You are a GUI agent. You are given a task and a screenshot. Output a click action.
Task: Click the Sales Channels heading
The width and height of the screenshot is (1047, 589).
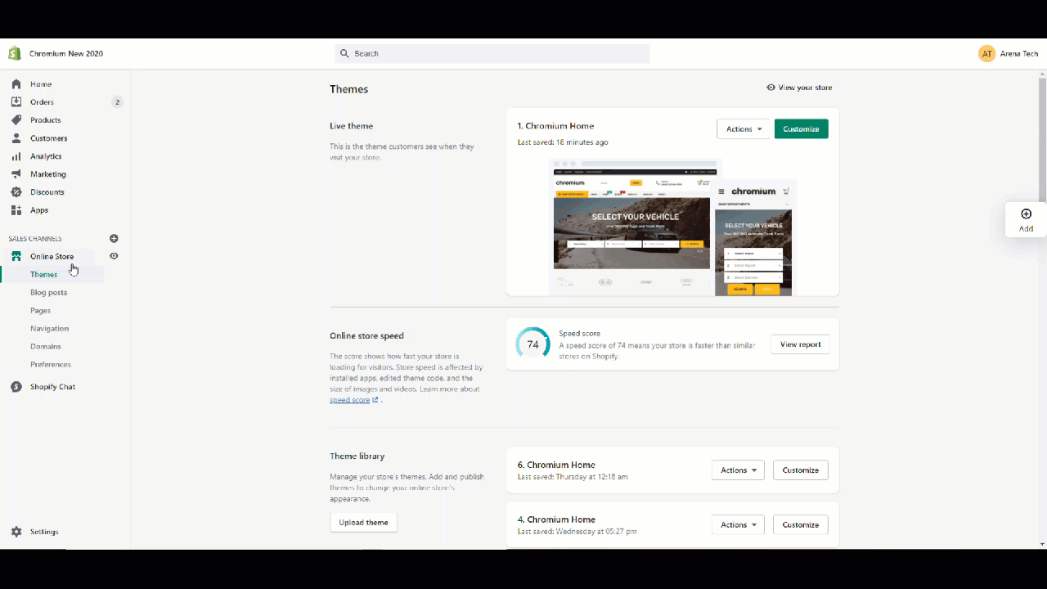coord(35,239)
